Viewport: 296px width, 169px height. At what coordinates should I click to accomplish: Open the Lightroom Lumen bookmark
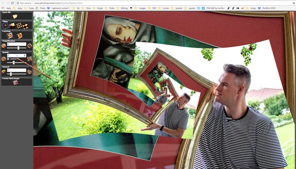click(x=58, y=8)
